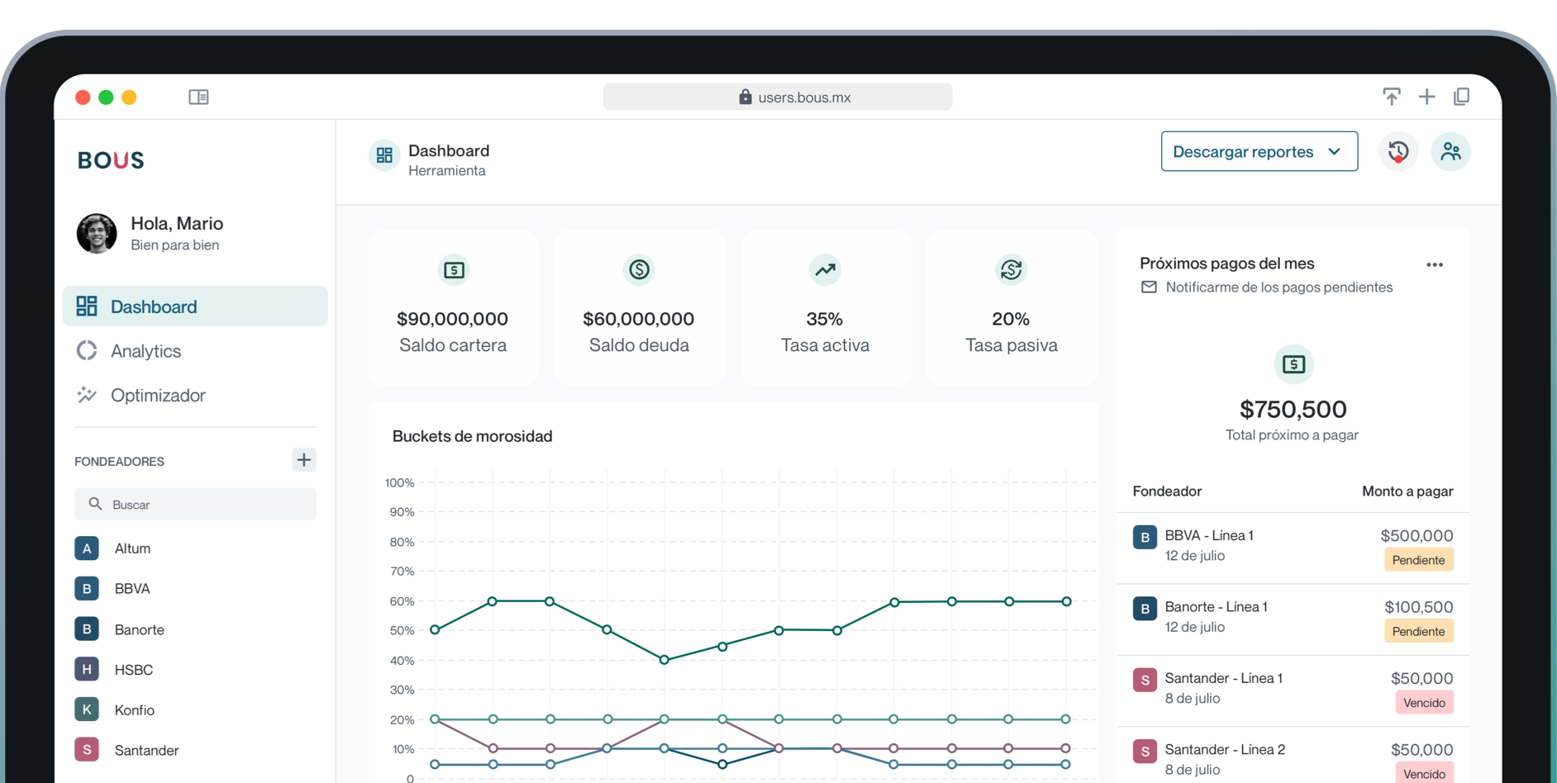Click the Dashboard grid icon in sidebar
Screen dimensions: 1557x783
(87, 306)
